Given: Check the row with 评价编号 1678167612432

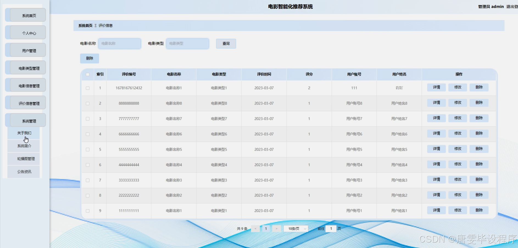Looking at the screenshot, I should [x=88, y=88].
